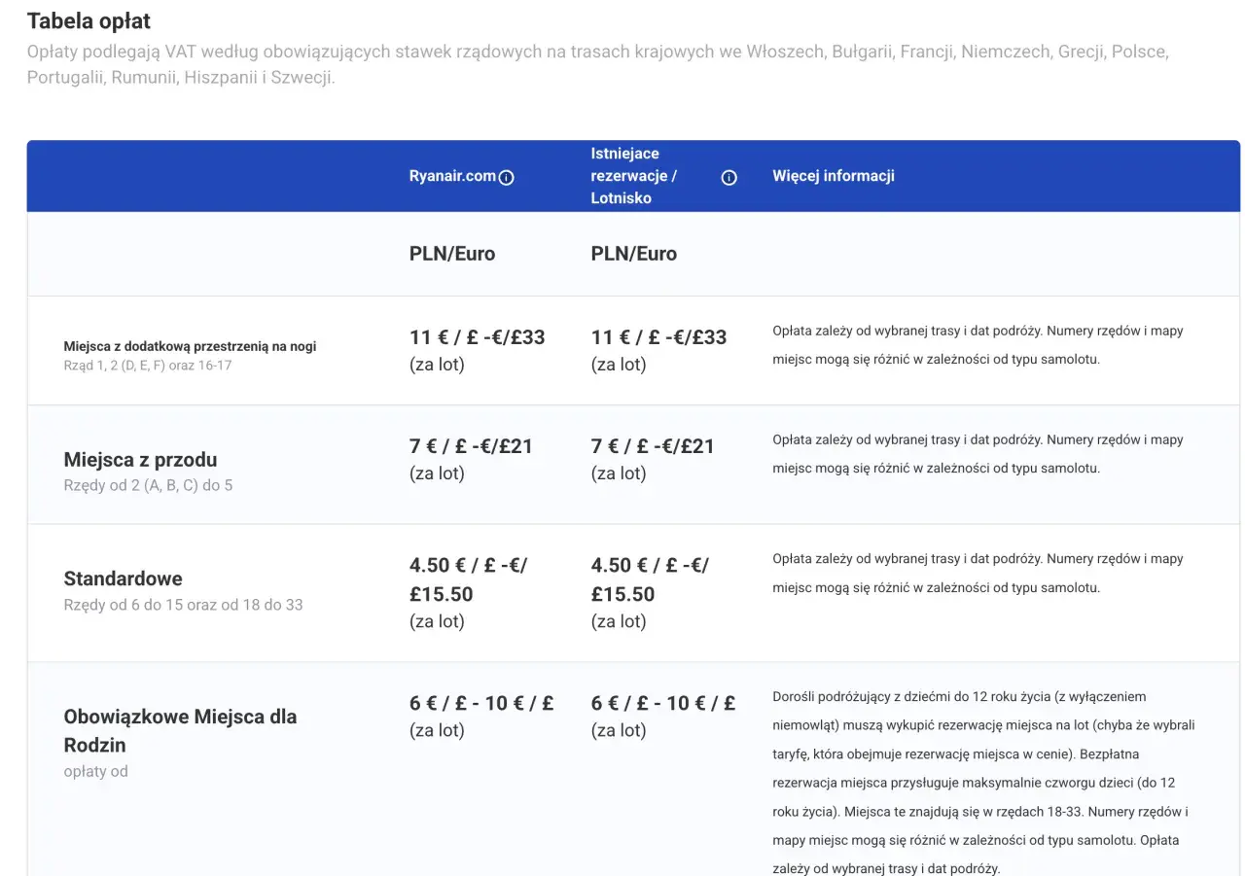Image resolution: width=1245 pixels, height=876 pixels.
Task: Click 11 € / £ -€/£33 airport price
Action: [x=658, y=337]
